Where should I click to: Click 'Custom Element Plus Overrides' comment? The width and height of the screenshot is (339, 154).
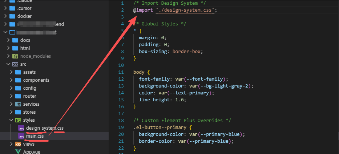(182, 120)
